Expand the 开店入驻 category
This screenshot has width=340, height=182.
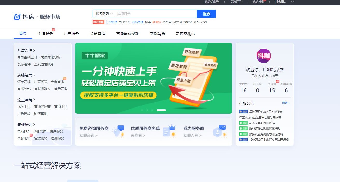pyautogui.click(x=26, y=50)
